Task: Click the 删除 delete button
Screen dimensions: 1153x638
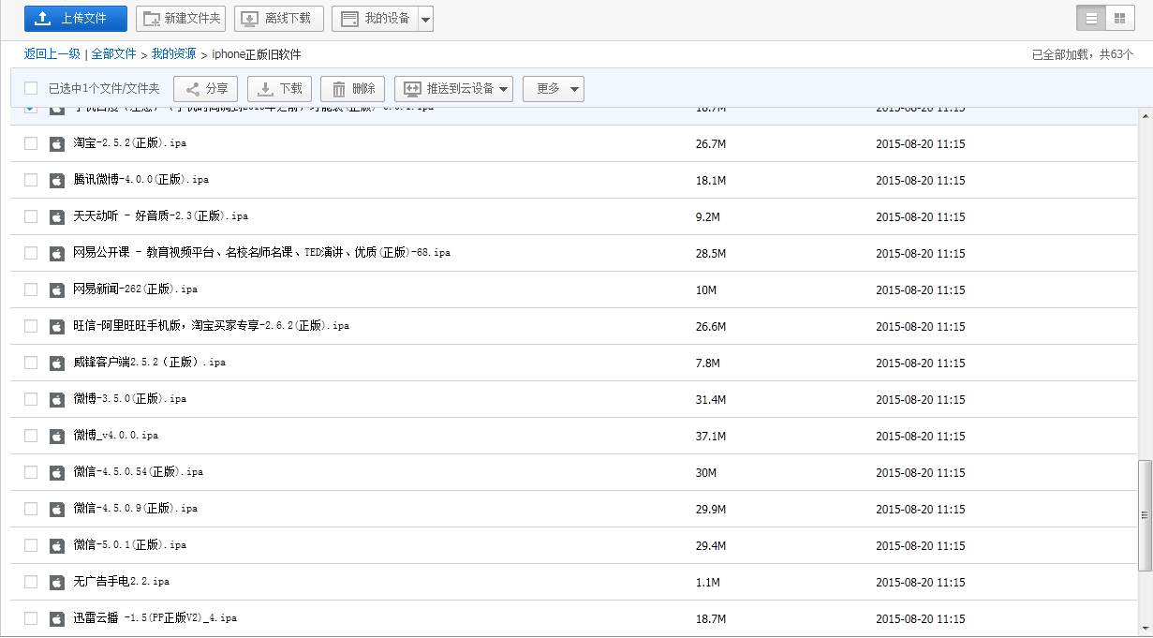Action: tap(353, 89)
